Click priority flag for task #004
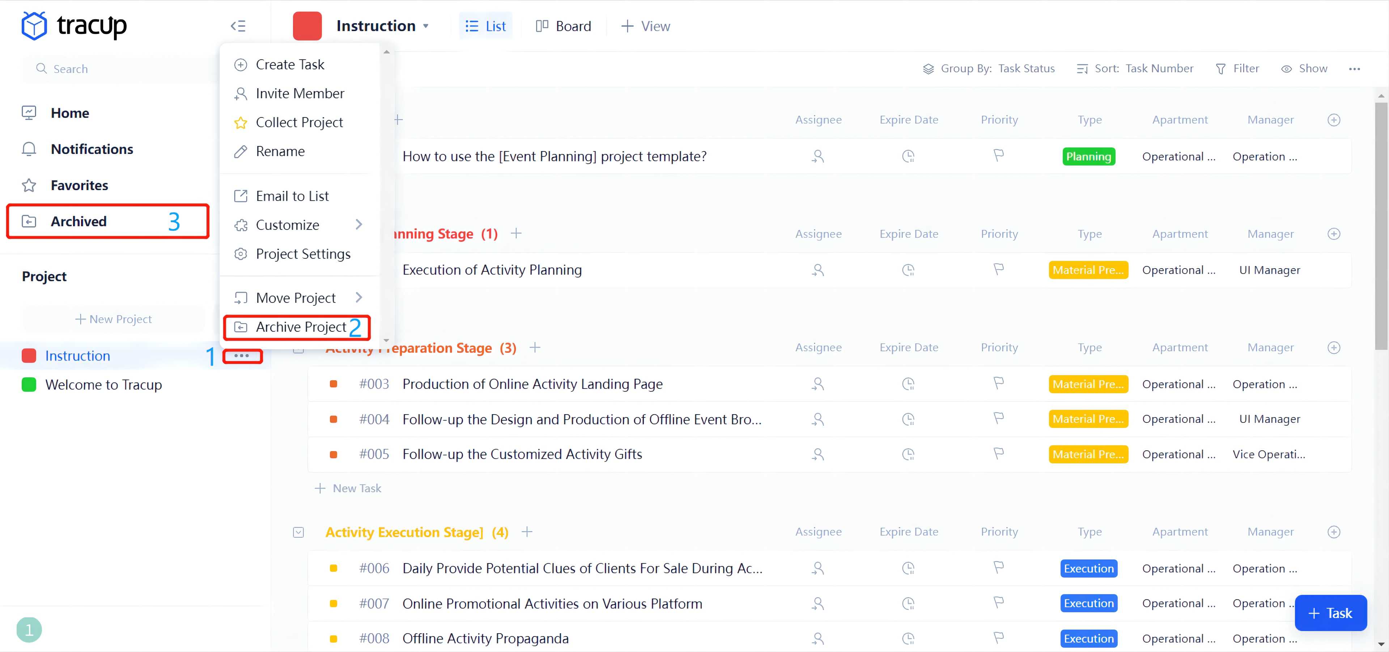 998,419
